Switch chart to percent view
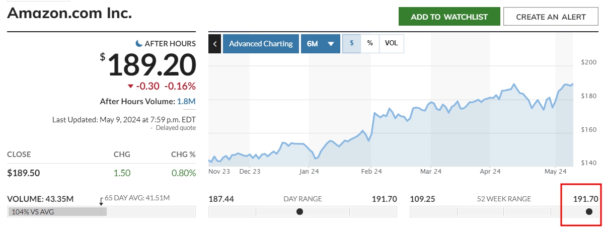Image resolution: width=603 pixels, height=230 pixels. tap(370, 44)
